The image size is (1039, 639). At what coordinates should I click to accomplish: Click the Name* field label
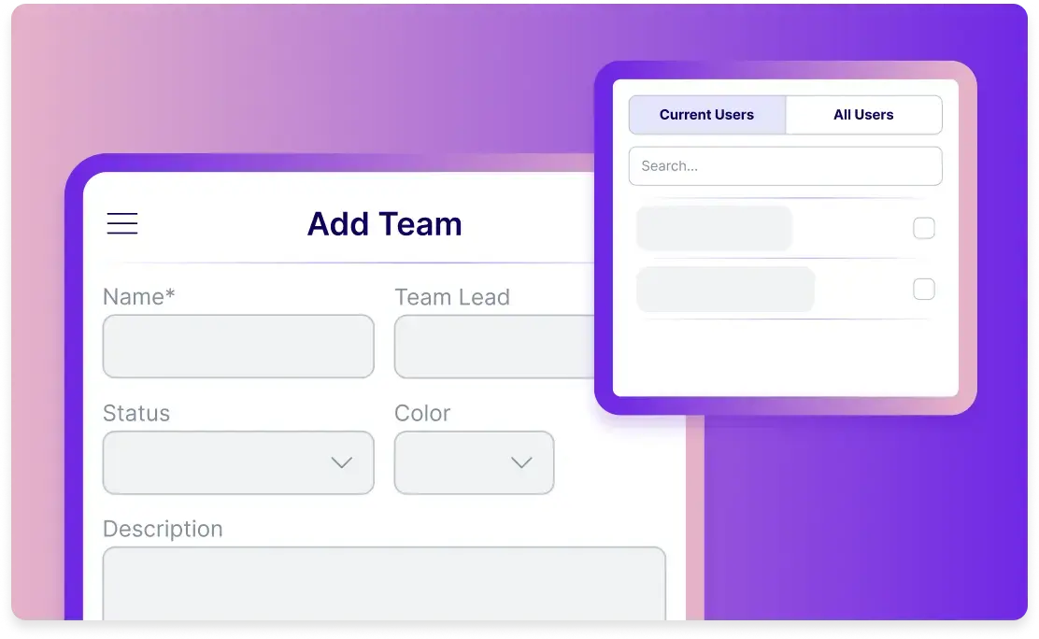pos(139,297)
